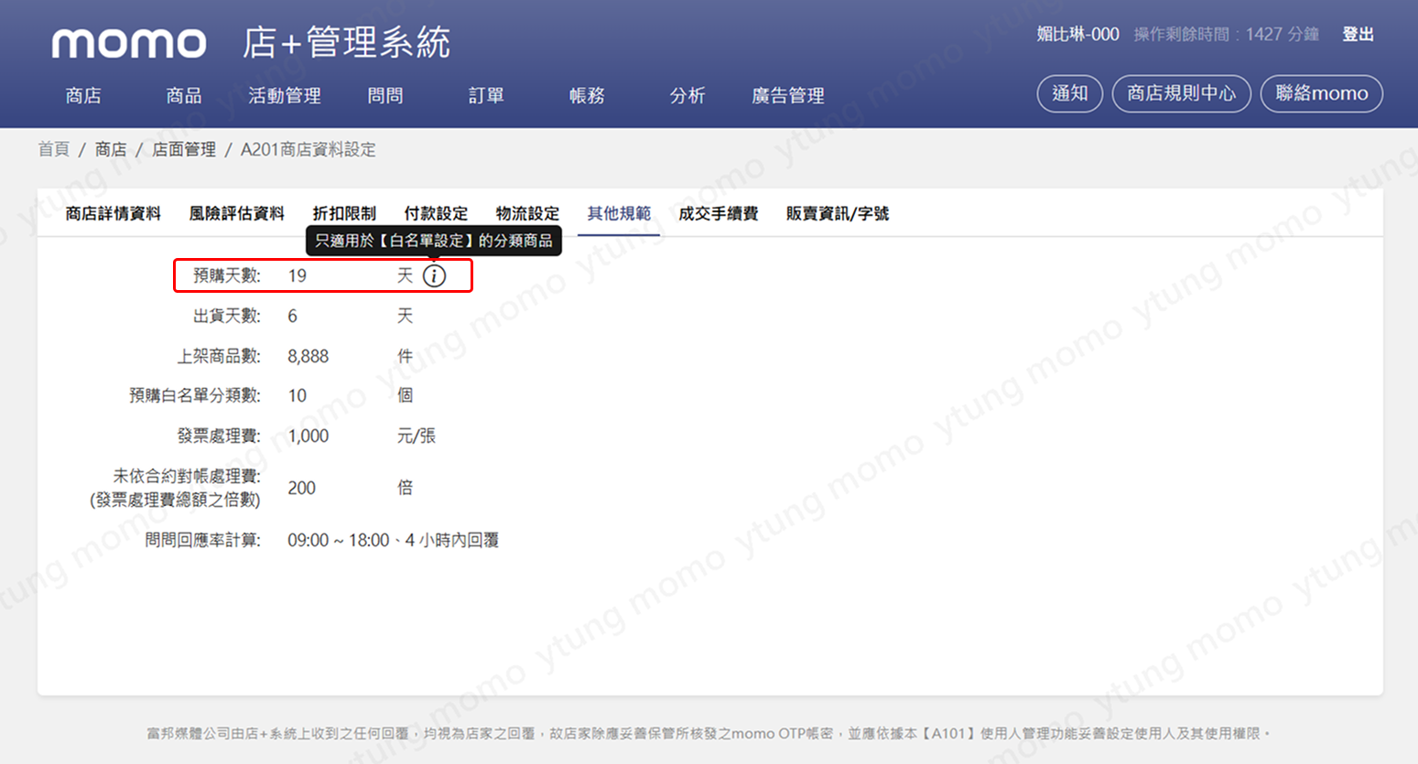Log out via 登出 link
The width and height of the screenshot is (1418, 764).
[x=1358, y=34]
